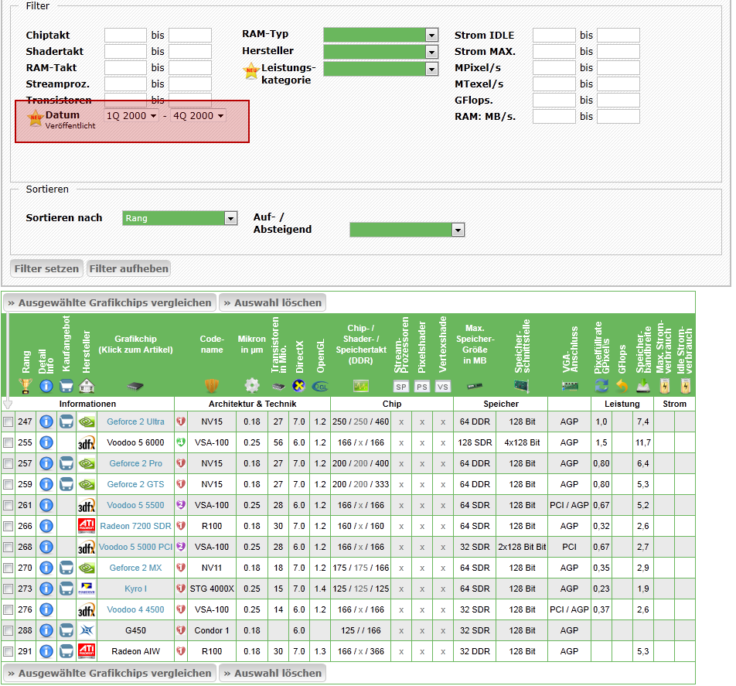Click info icon for Geforce 2 Ultra row
Screen dimensions: 736x686
pyautogui.click(x=46, y=421)
